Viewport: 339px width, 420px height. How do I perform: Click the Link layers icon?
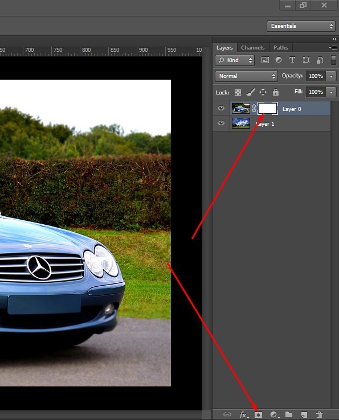227,415
